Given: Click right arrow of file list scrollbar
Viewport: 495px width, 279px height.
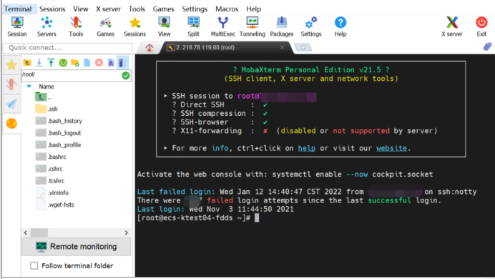Looking at the screenshot, I should click(127, 232).
